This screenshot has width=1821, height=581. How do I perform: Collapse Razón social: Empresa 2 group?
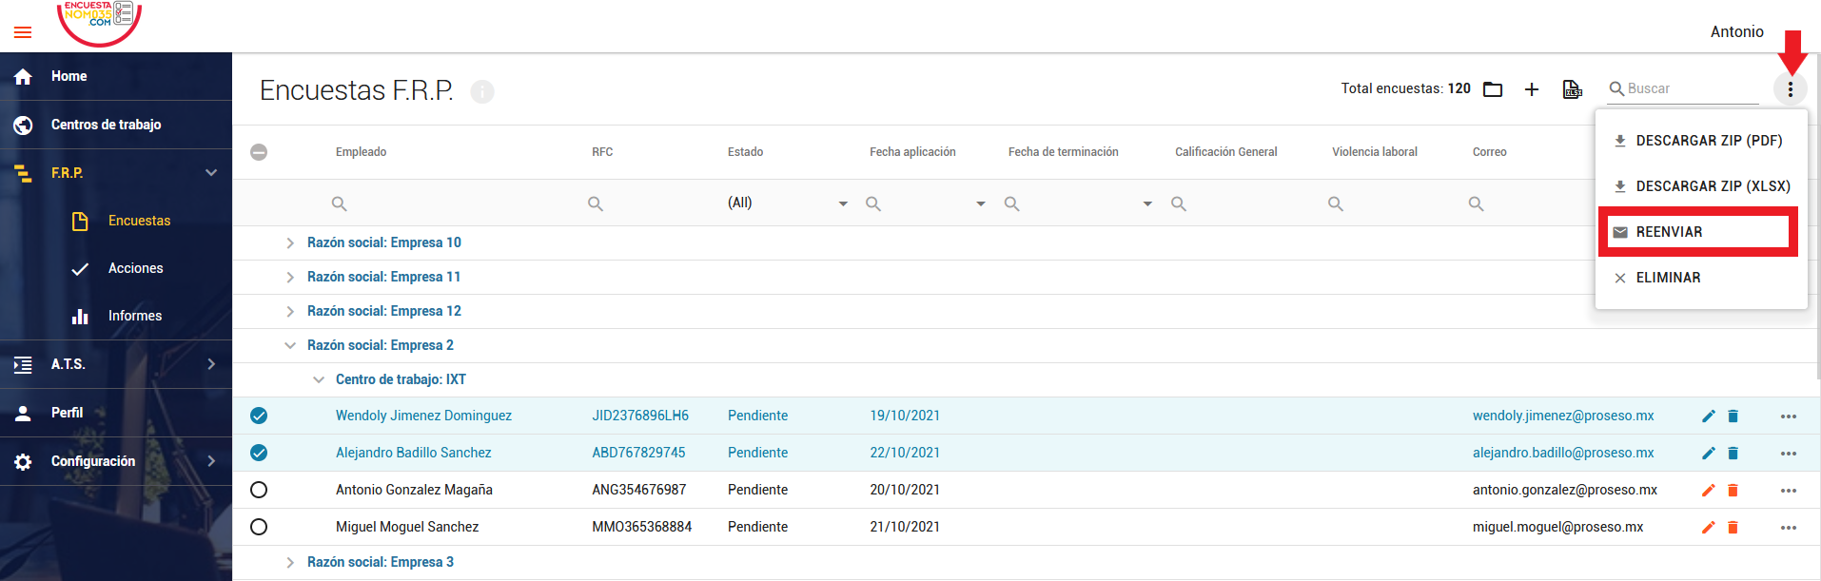click(290, 346)
